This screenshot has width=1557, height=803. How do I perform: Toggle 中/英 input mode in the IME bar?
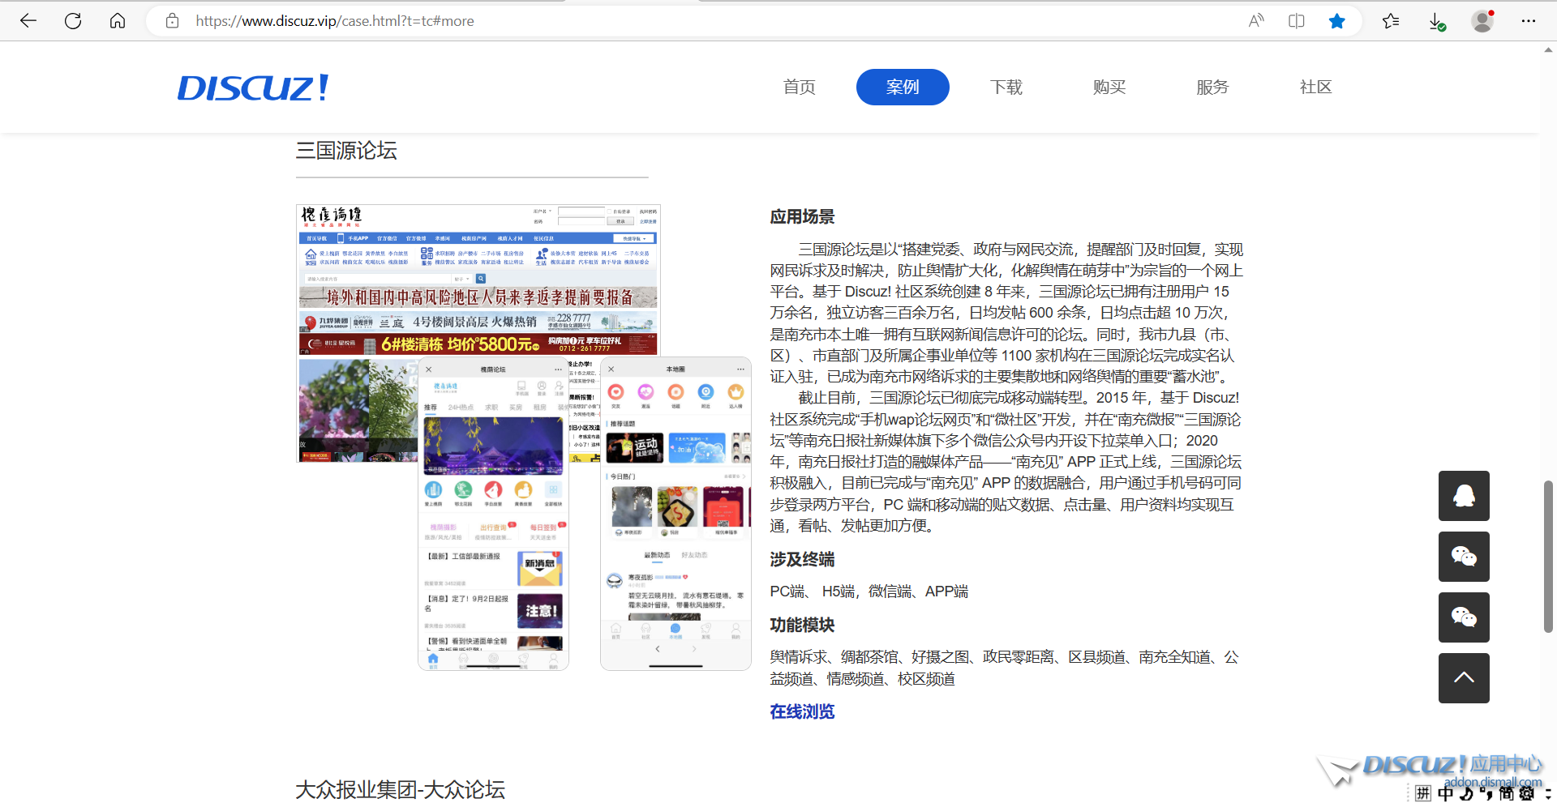(x=1446, y=792)
